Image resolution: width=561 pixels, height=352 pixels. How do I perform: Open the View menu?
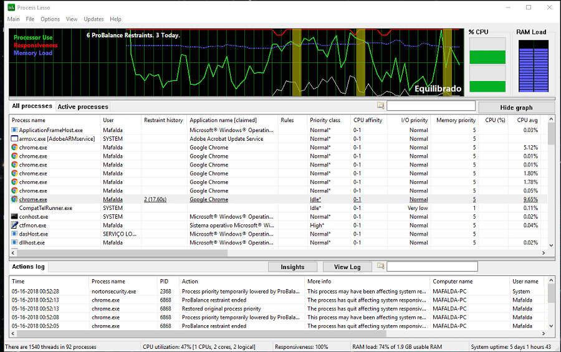click(x=72, y=19)
